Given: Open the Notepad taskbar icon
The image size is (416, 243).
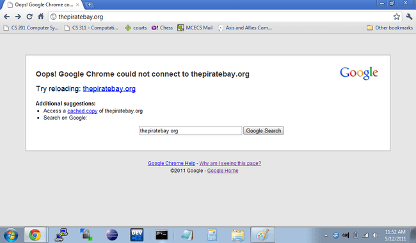Looking at the screenshot, I should tap(187, 235).
